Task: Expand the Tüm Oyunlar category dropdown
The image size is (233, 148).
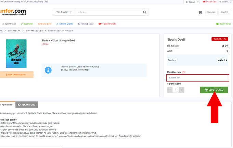Action: pos(64,13)
